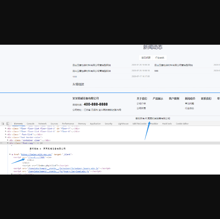Activate the inspect element picker icon

[3, 124]
